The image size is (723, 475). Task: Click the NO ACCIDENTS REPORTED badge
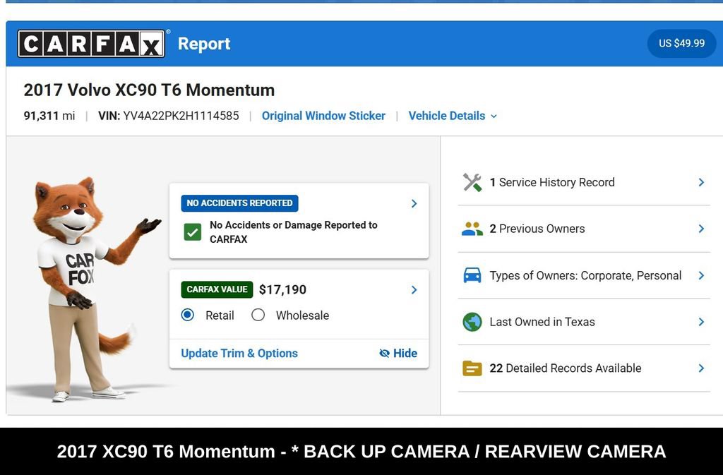click(240, 203)
